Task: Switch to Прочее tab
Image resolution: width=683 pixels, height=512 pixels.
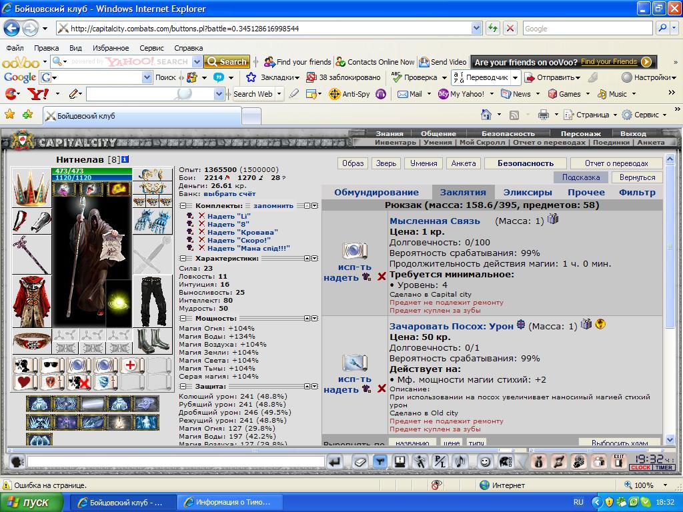Action: tap(586, 192)
